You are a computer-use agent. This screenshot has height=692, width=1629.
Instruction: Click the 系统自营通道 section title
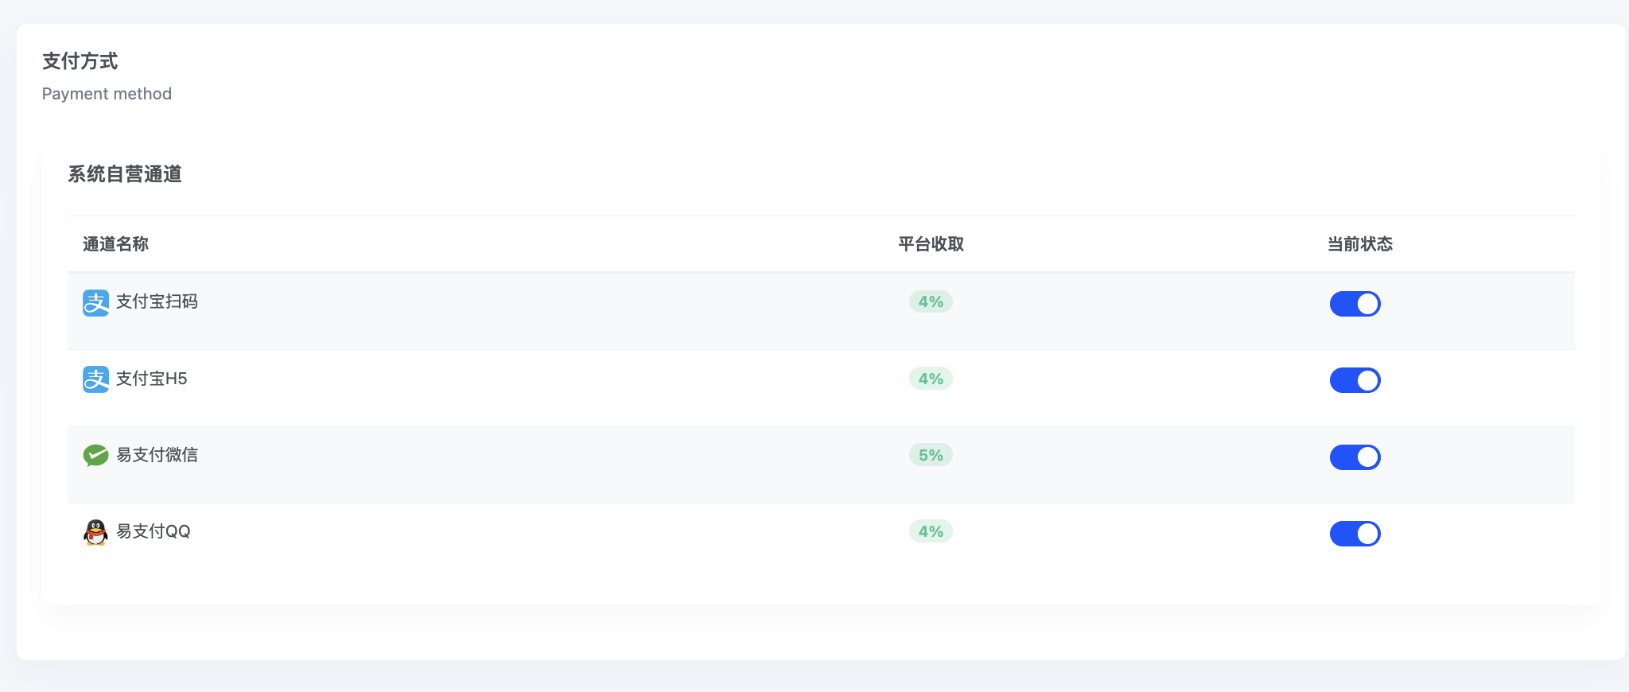125,174
